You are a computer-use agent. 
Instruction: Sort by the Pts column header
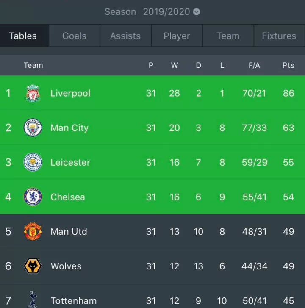point(288,65)
